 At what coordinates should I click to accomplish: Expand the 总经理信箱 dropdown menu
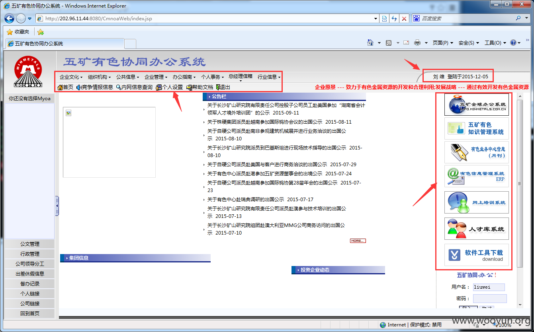coord(241,77)
